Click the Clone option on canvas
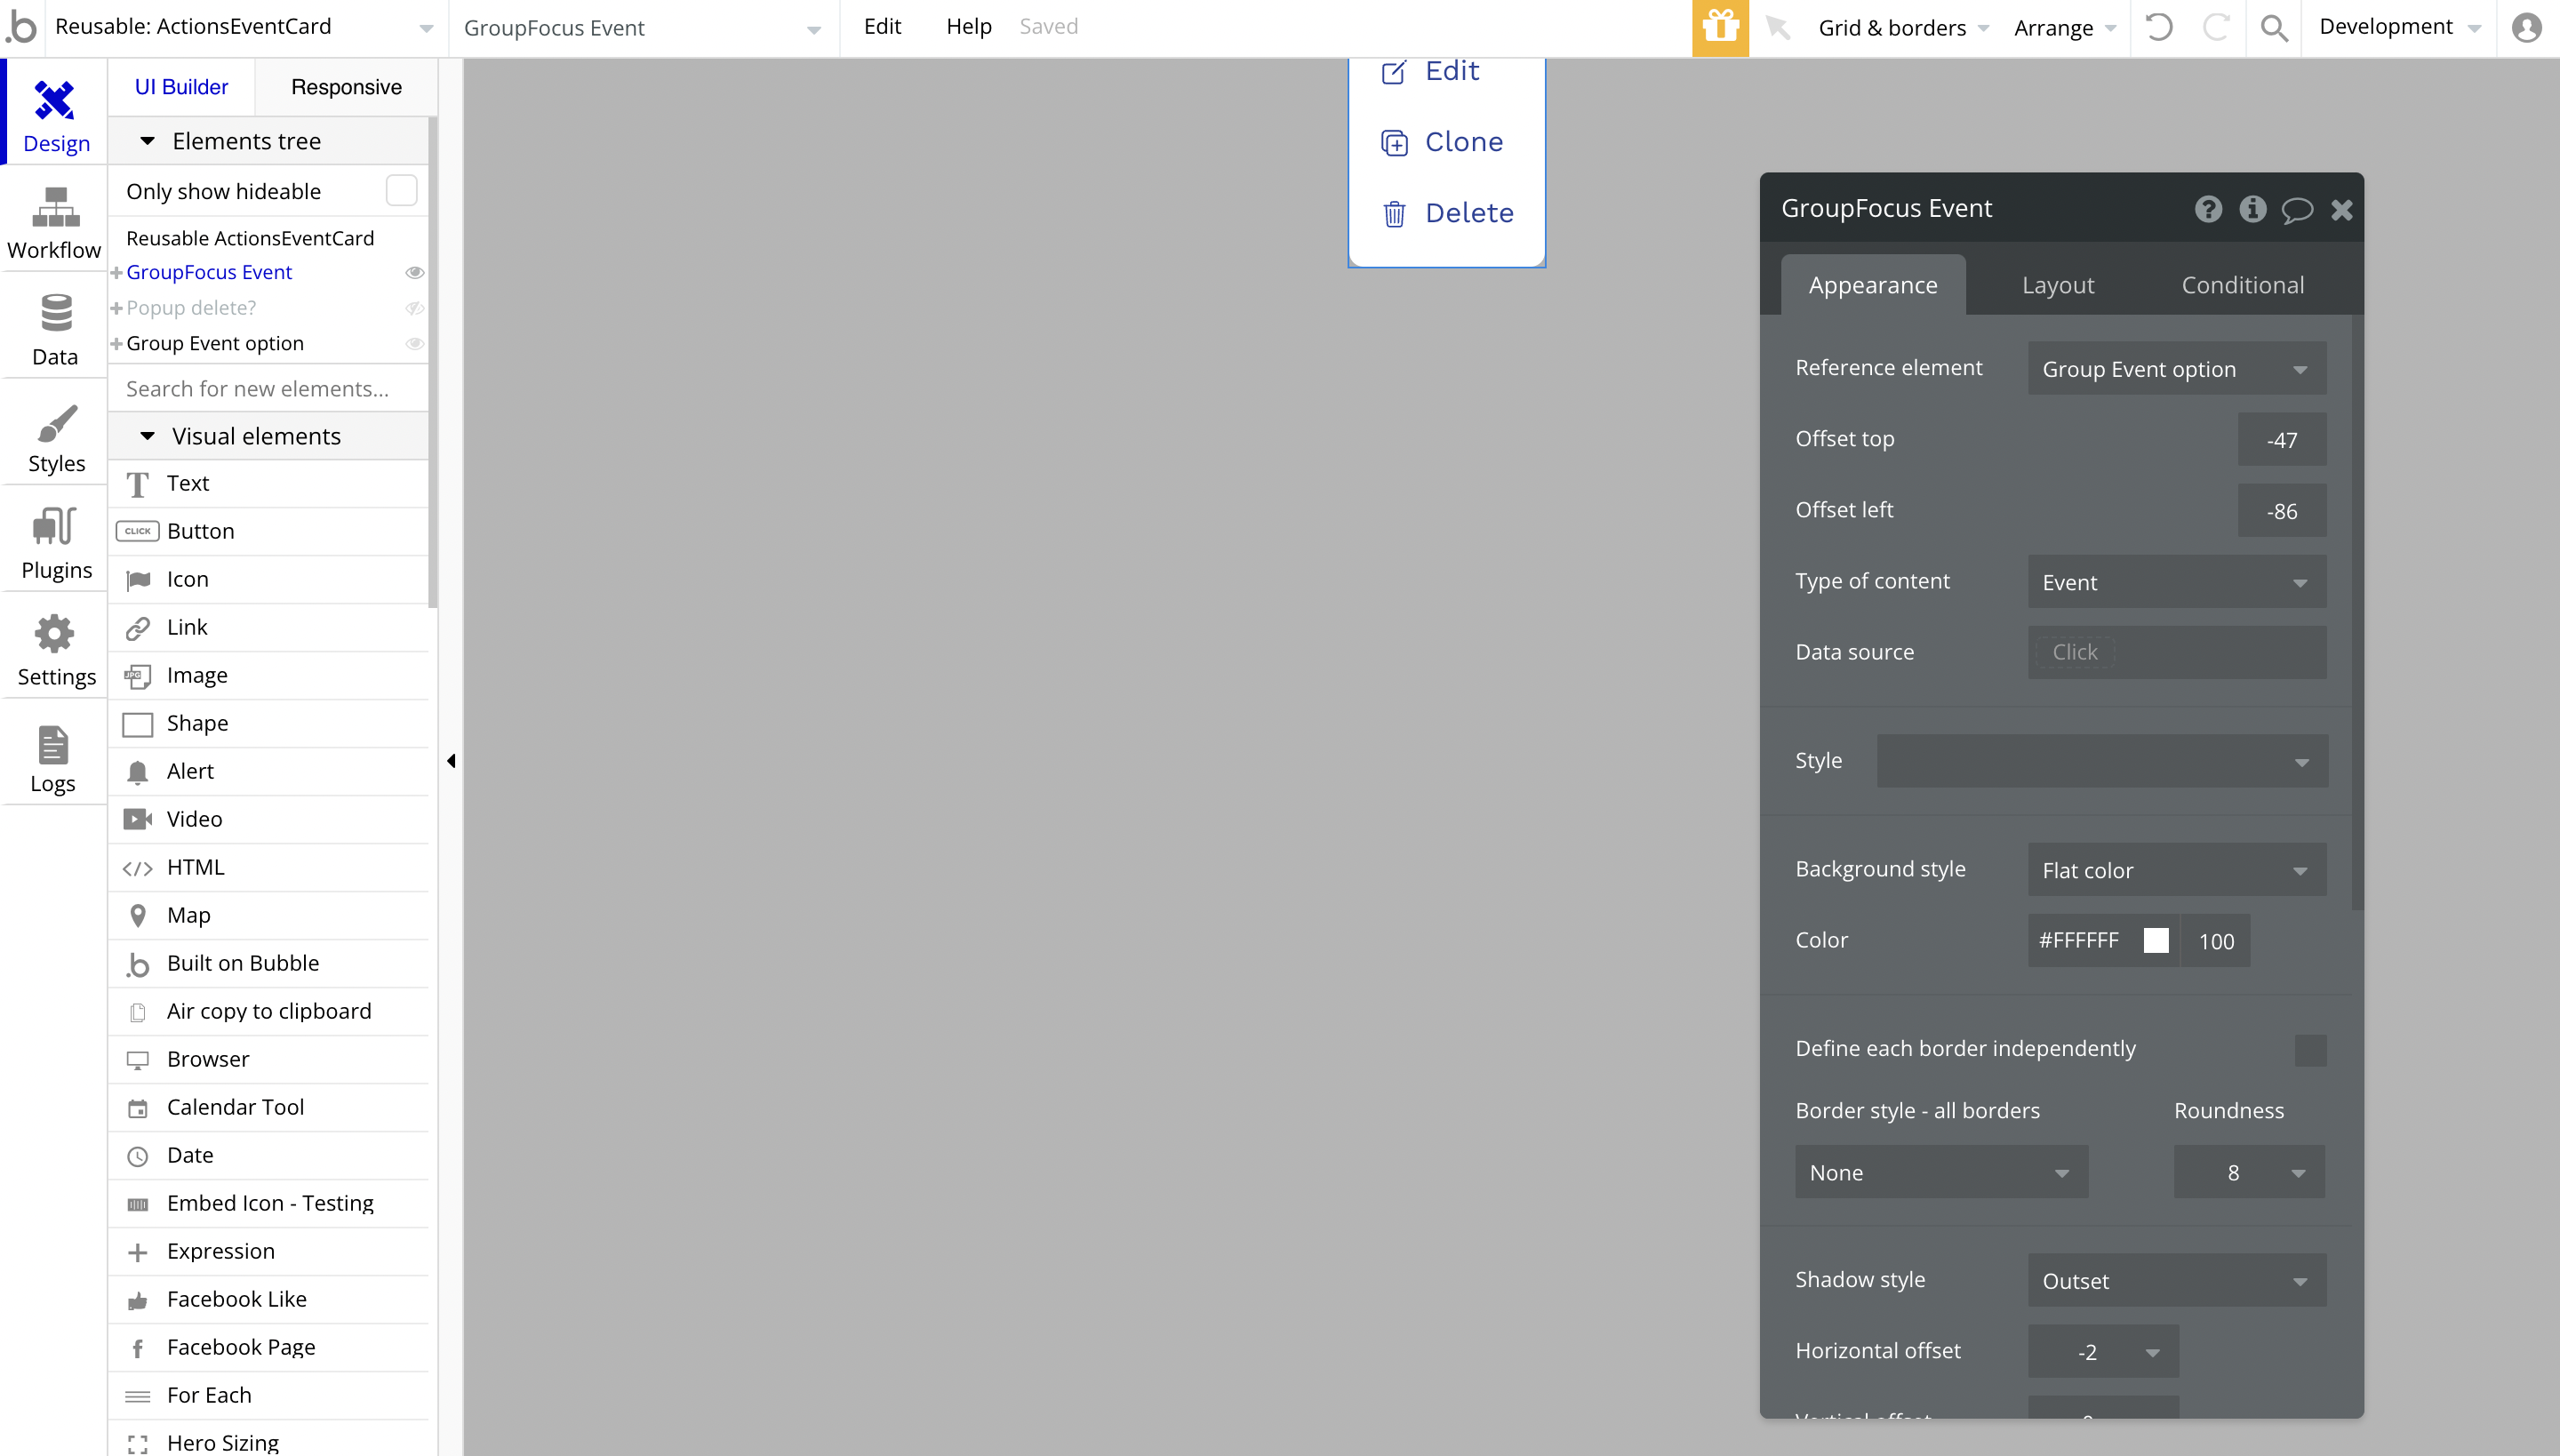 click(x=1463, y=142)
